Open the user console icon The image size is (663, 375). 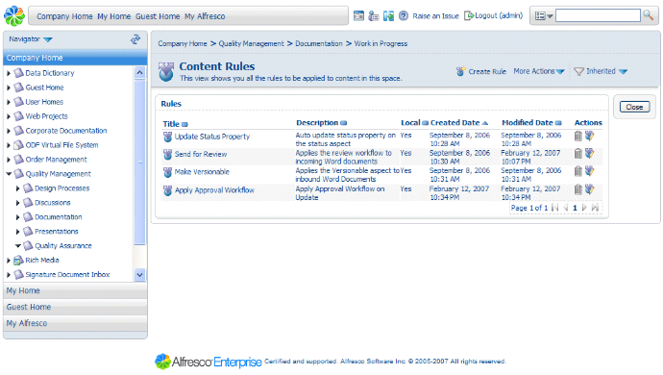[x=374, y=16]
